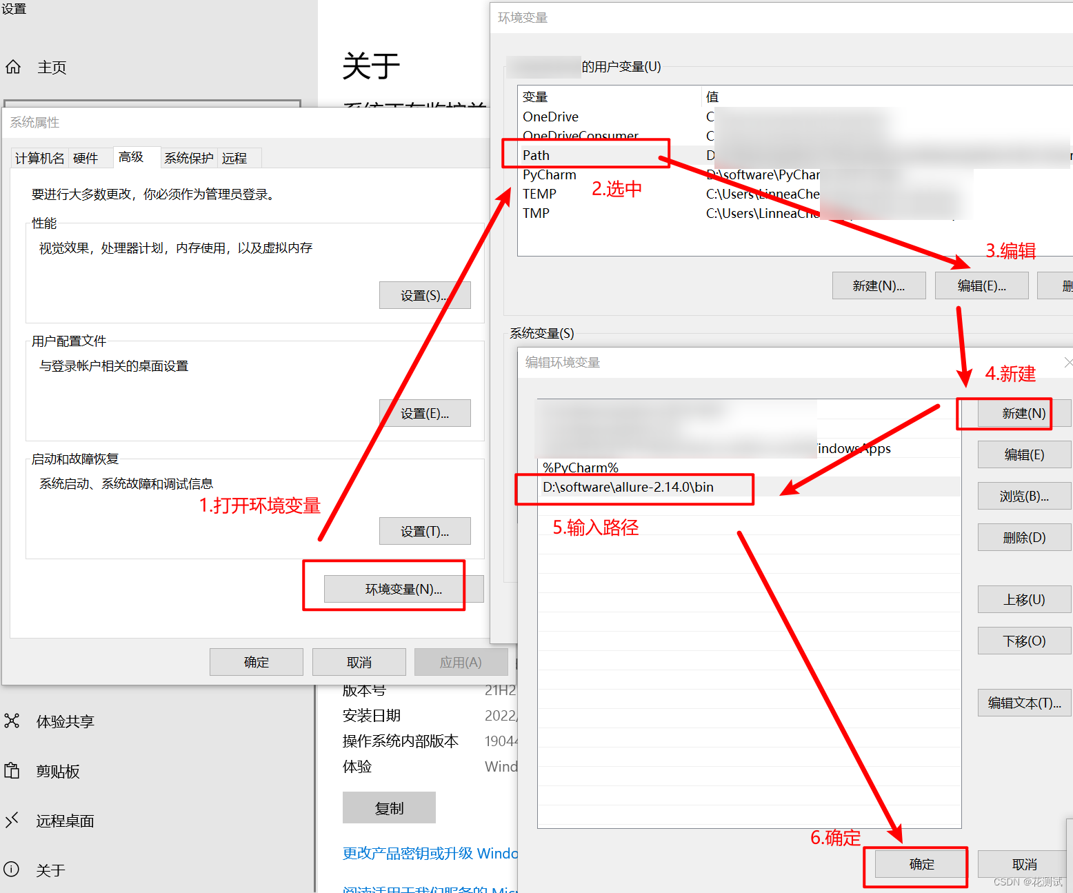Click the About info icon in sidebar
1073x893 pixels.
[x=12, y=870]
